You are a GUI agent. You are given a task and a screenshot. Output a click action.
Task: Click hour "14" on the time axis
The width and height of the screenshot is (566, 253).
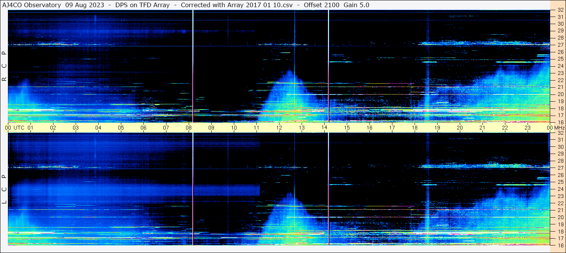pos(324,128)
